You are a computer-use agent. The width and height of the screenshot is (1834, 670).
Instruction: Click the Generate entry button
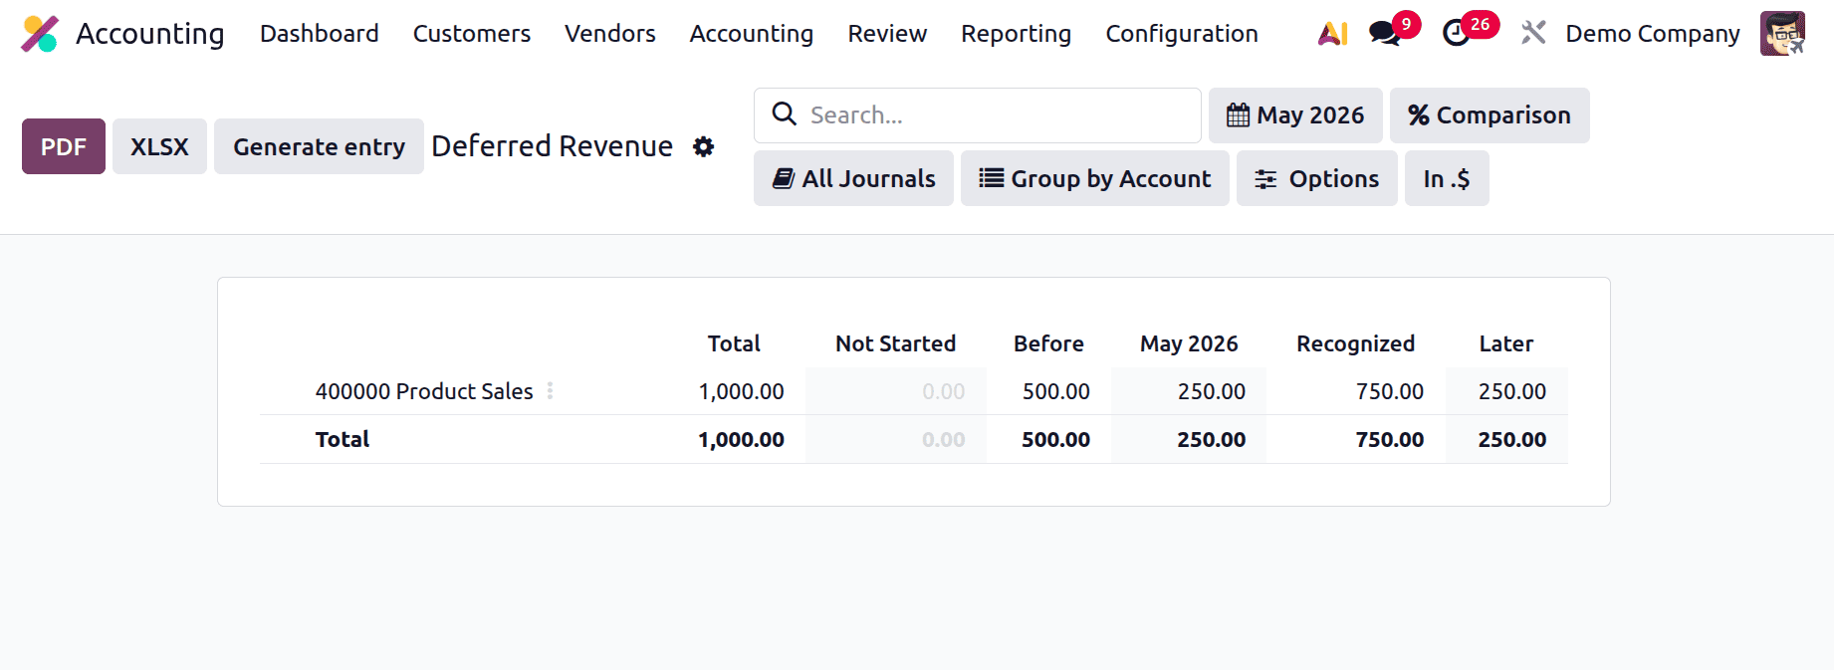(x=319, y=147)
